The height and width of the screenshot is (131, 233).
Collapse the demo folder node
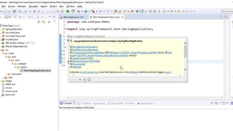tap(15, 67)
